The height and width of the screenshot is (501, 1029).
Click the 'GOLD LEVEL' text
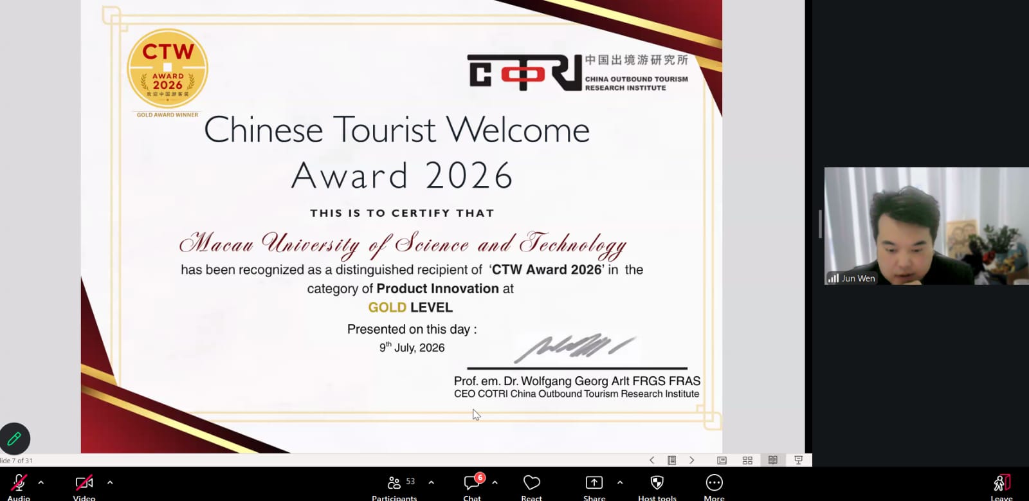point(410,307)
